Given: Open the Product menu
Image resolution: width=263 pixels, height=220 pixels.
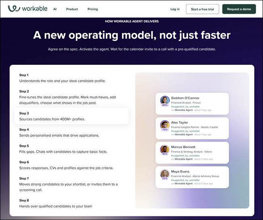Looking at the screenshot, I should pos(72,9).
